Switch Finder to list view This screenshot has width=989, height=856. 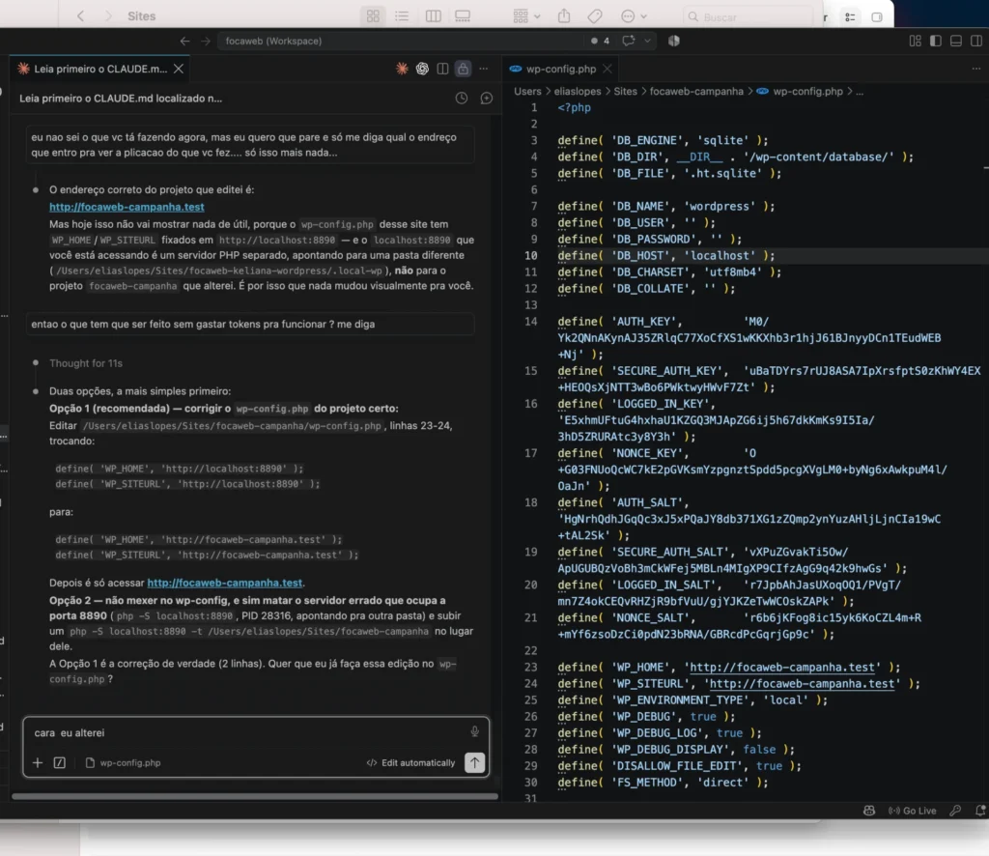coord(402,15)
